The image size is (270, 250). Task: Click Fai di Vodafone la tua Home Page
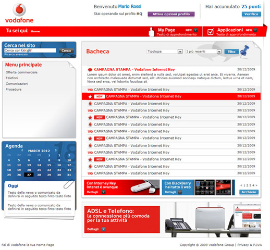28,245
